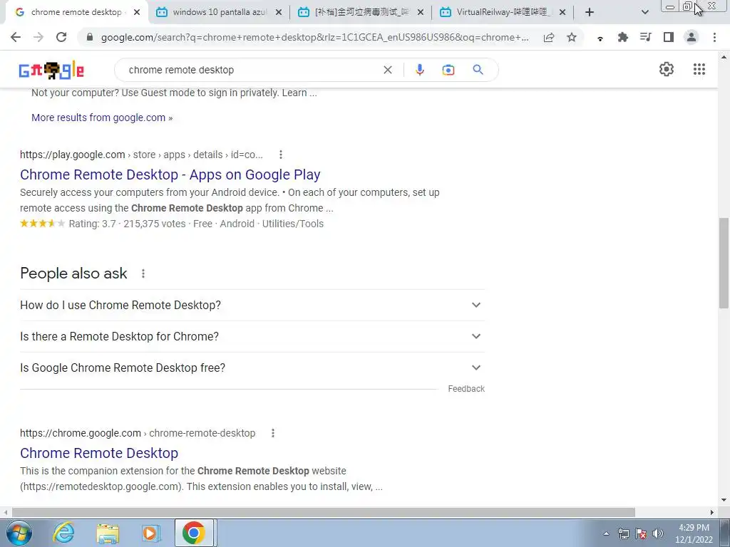Click the volume speaker tray icon
This screenshot has width=730, height=547.
pyautogui.click(x=658, y=533)
